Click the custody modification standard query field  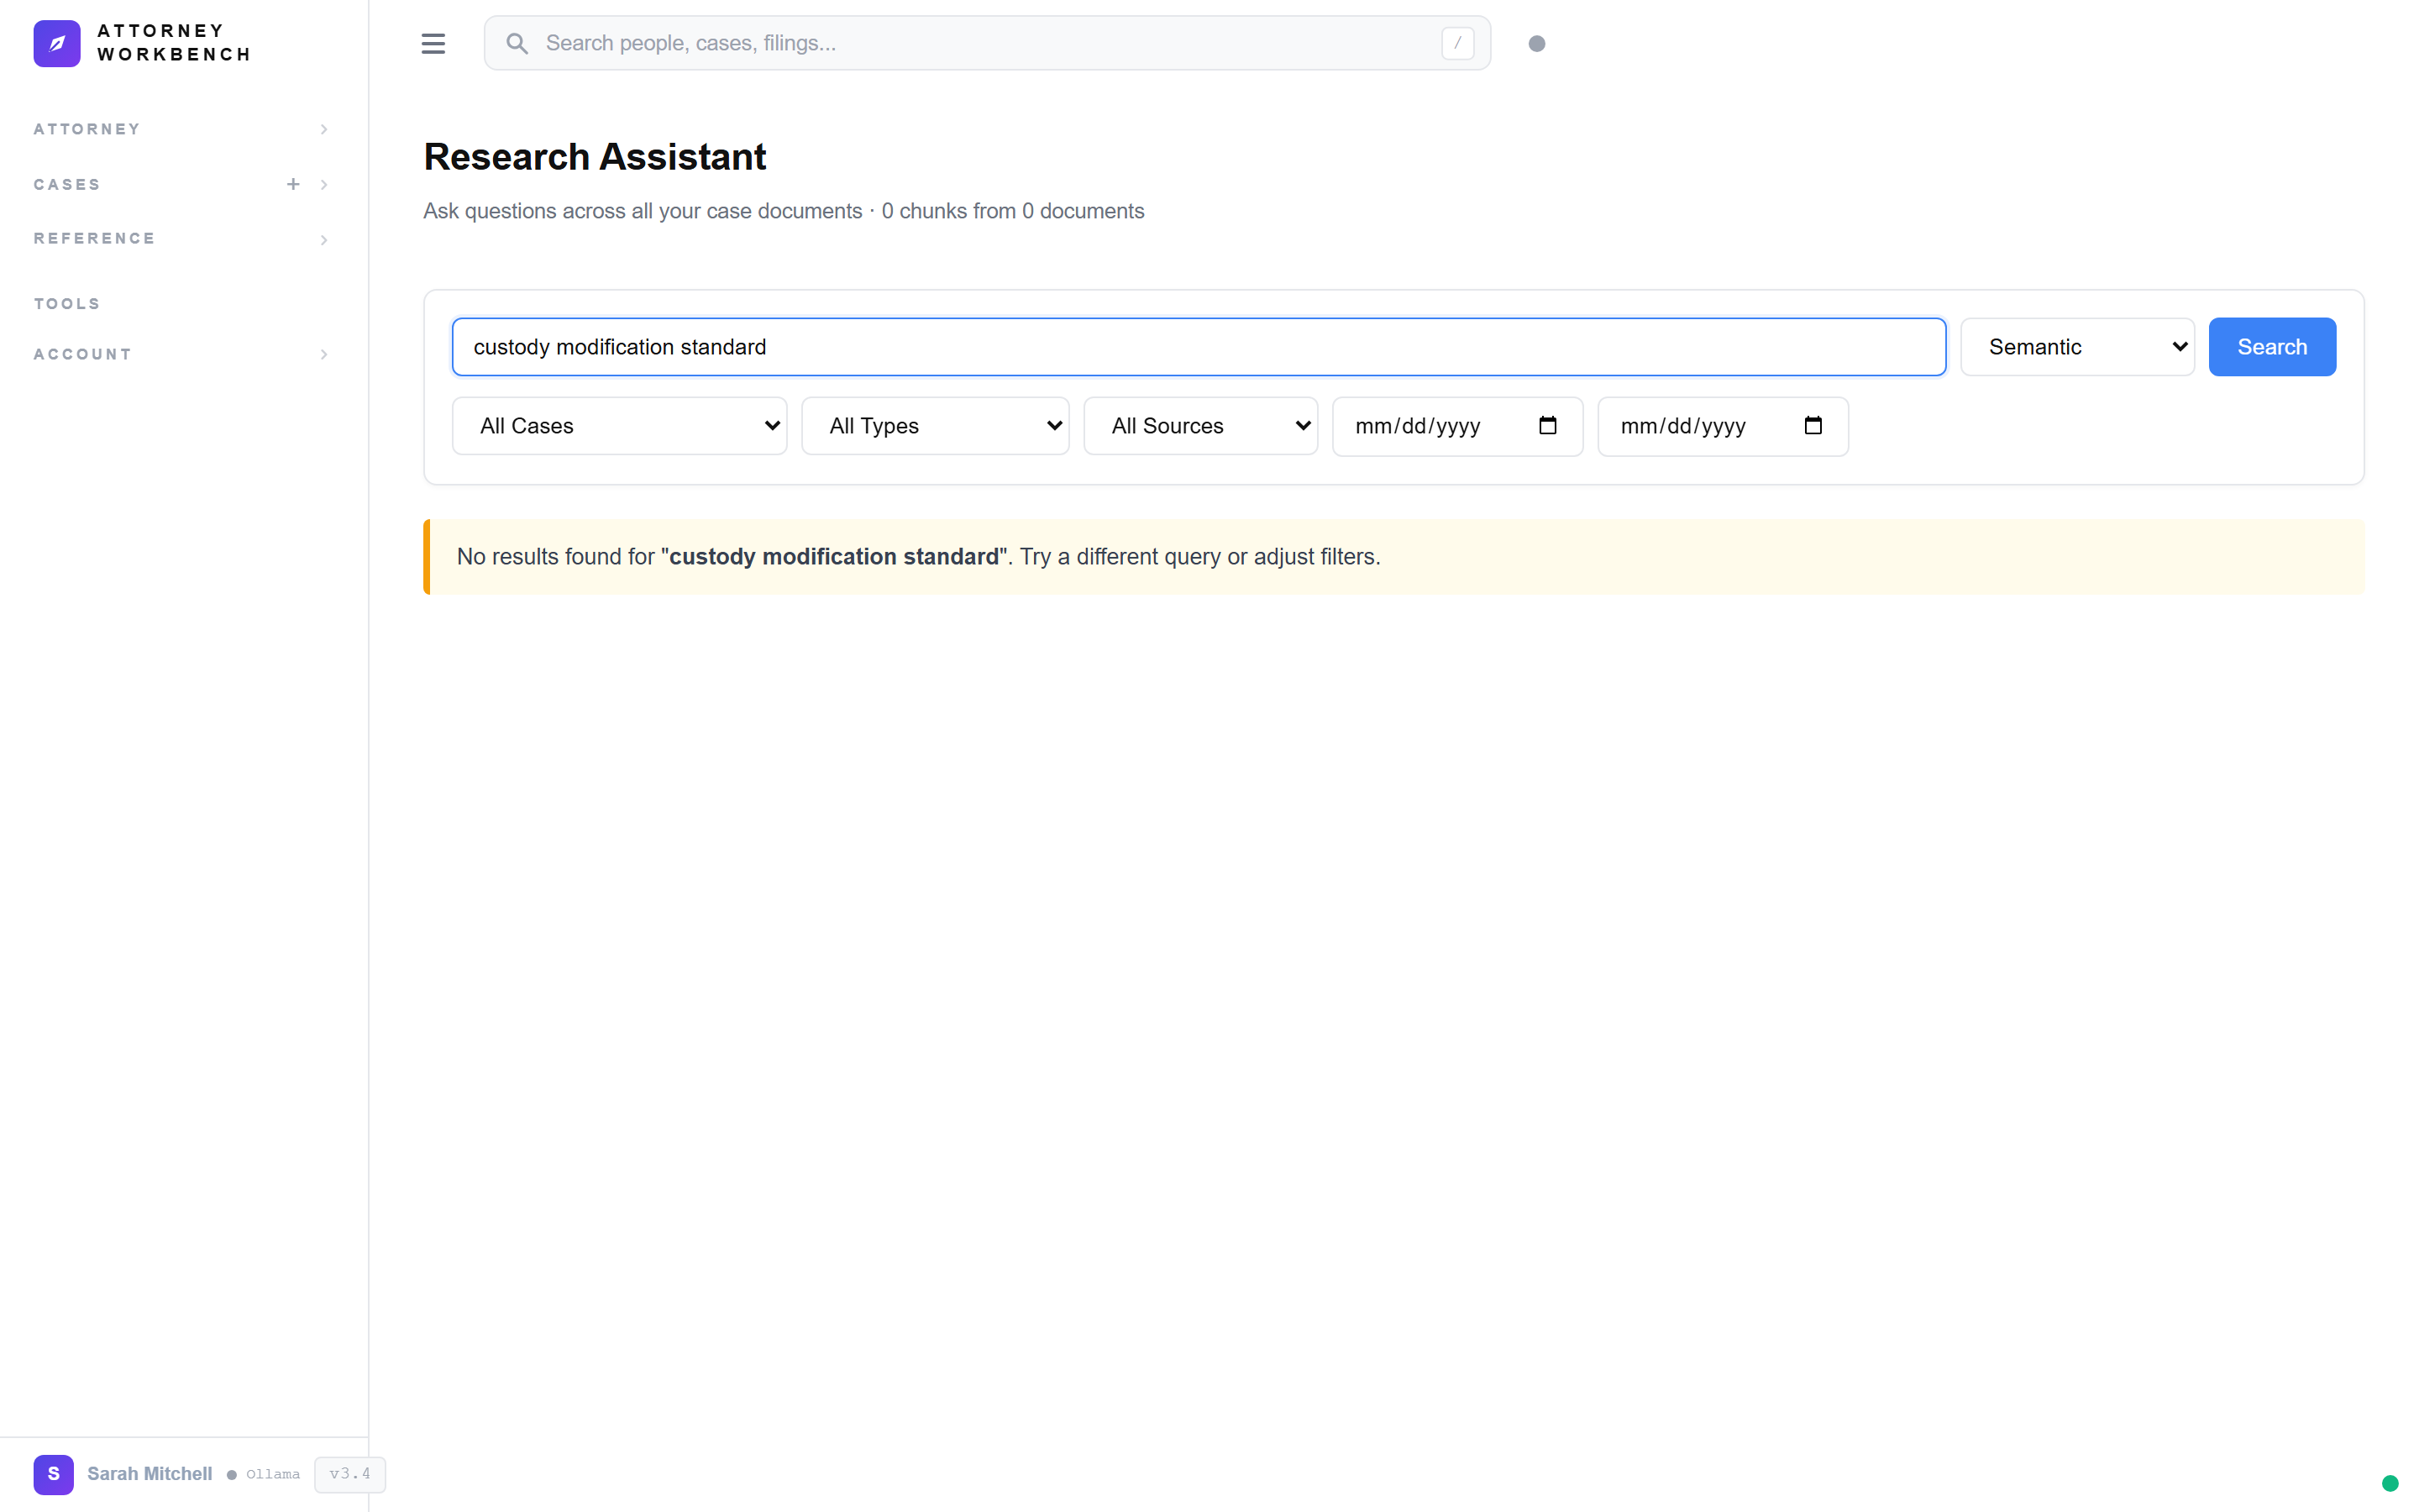[1198, 346]
